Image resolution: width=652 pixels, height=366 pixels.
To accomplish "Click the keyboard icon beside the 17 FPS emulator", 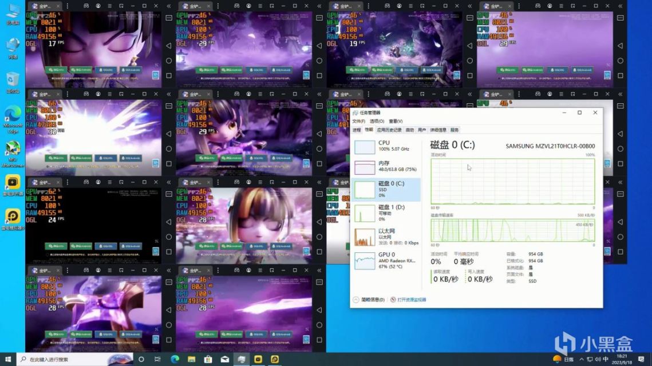I will (x=169, y=18).
